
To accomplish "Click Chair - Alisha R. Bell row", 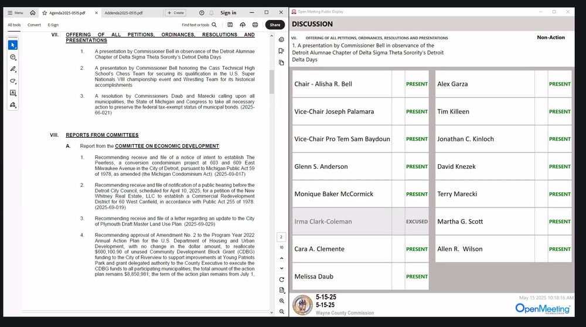I will [360, 84].
